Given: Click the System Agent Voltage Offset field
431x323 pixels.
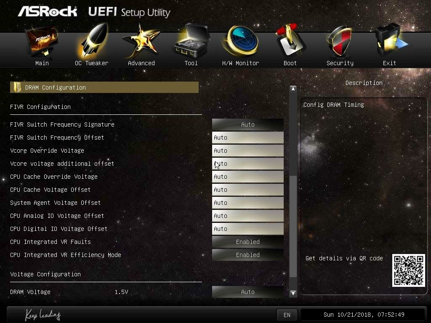Looking at the screenshot, I should pos(247,203).
